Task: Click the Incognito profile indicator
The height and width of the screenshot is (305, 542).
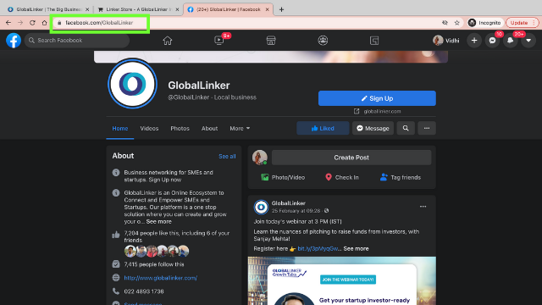Action: pyautogui.click(x=484, y=23)
